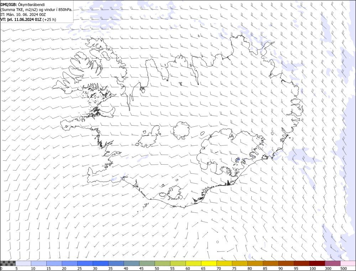Image resolution: width=356 pixels, height=271 pixels.
Task: Click the legend scale label '90'
Action: click(x=281, y=269)
